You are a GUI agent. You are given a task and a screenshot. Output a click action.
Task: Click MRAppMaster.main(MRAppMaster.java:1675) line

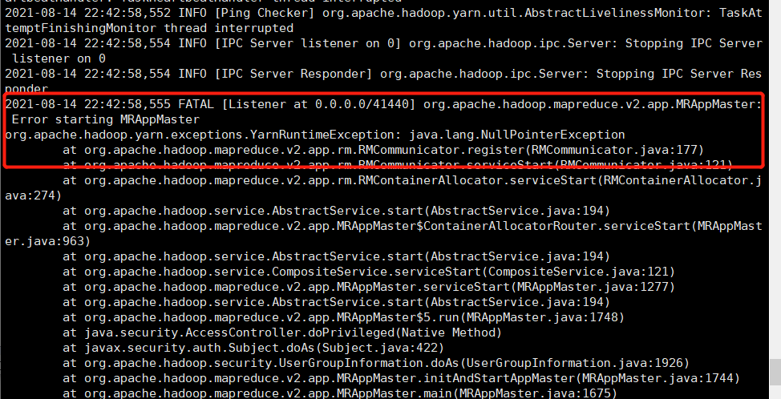[340, 393]
